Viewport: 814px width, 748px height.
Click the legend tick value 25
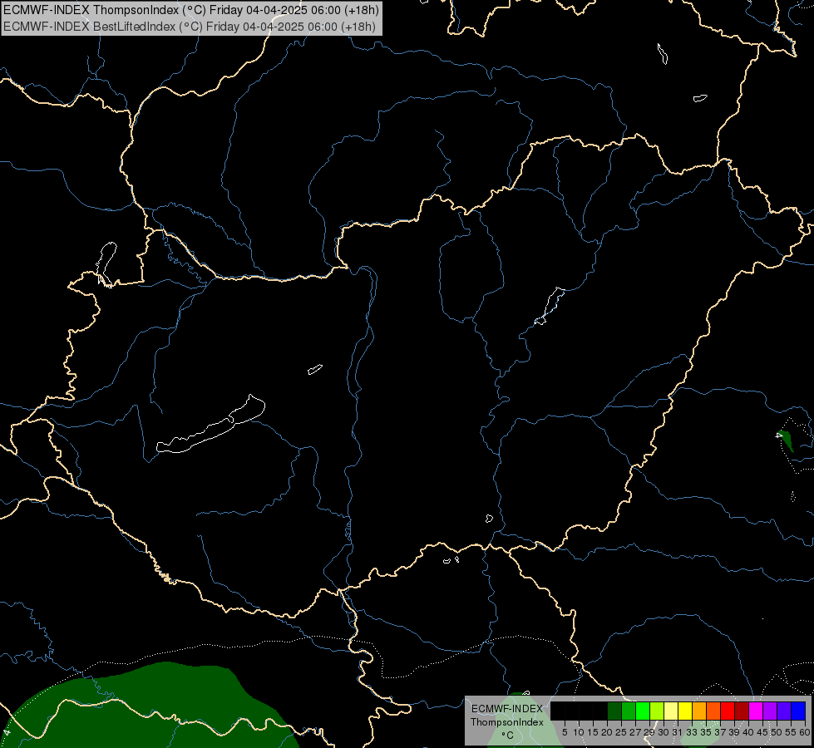[621, 732]
